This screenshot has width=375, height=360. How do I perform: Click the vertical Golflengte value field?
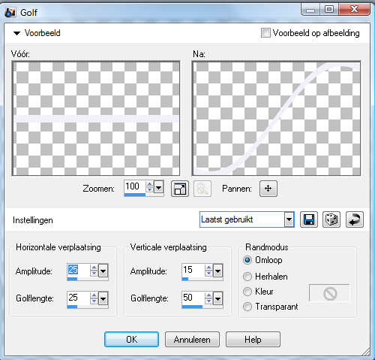click(193, 298)
